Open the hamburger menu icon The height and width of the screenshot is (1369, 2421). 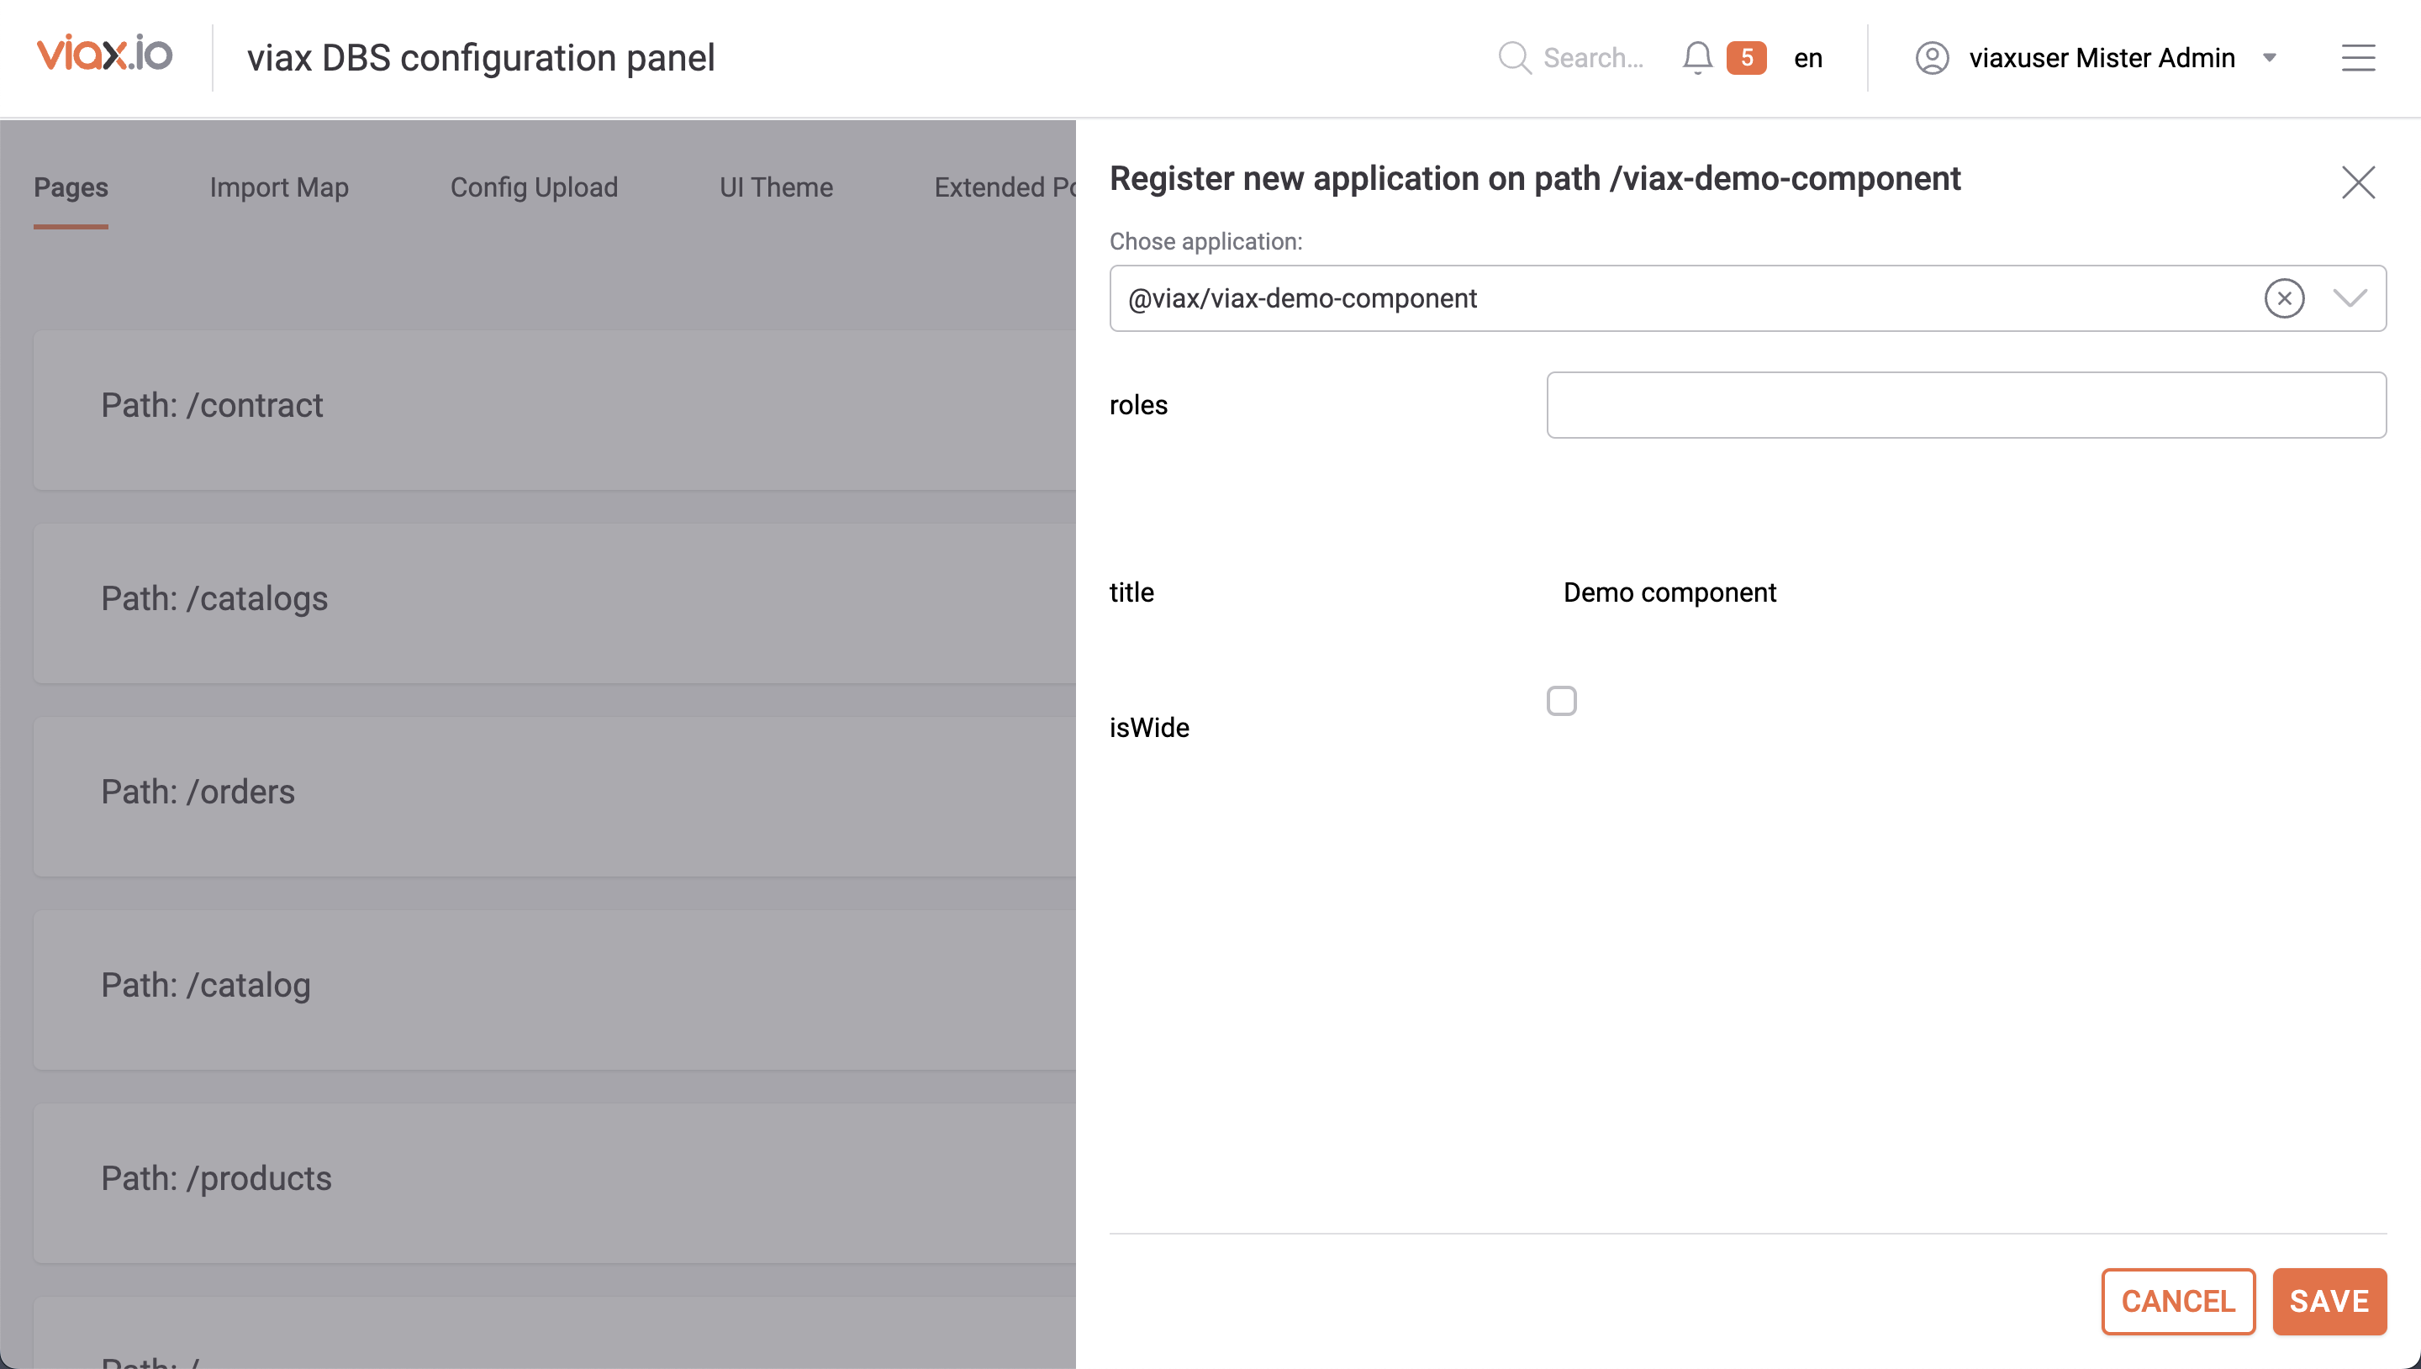coord(2357,57)
